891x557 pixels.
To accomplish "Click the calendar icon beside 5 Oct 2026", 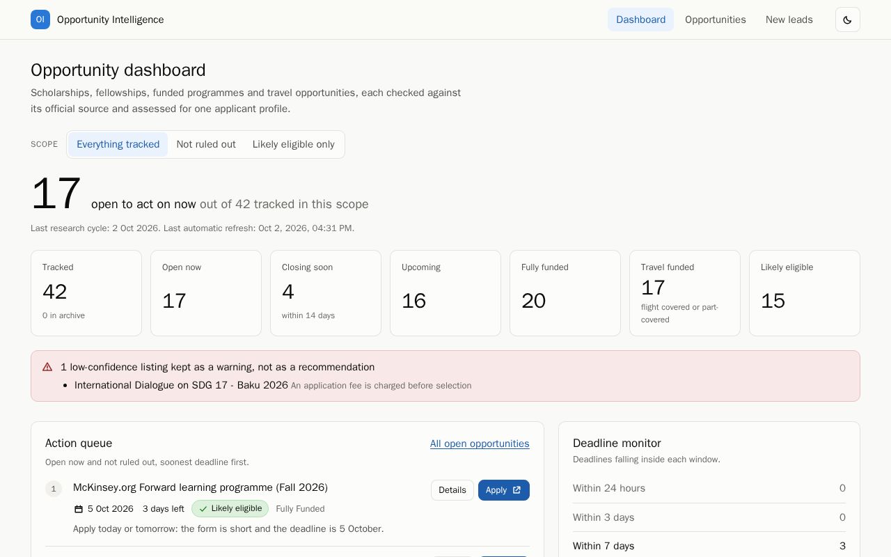I will click(x=79, y=509).
